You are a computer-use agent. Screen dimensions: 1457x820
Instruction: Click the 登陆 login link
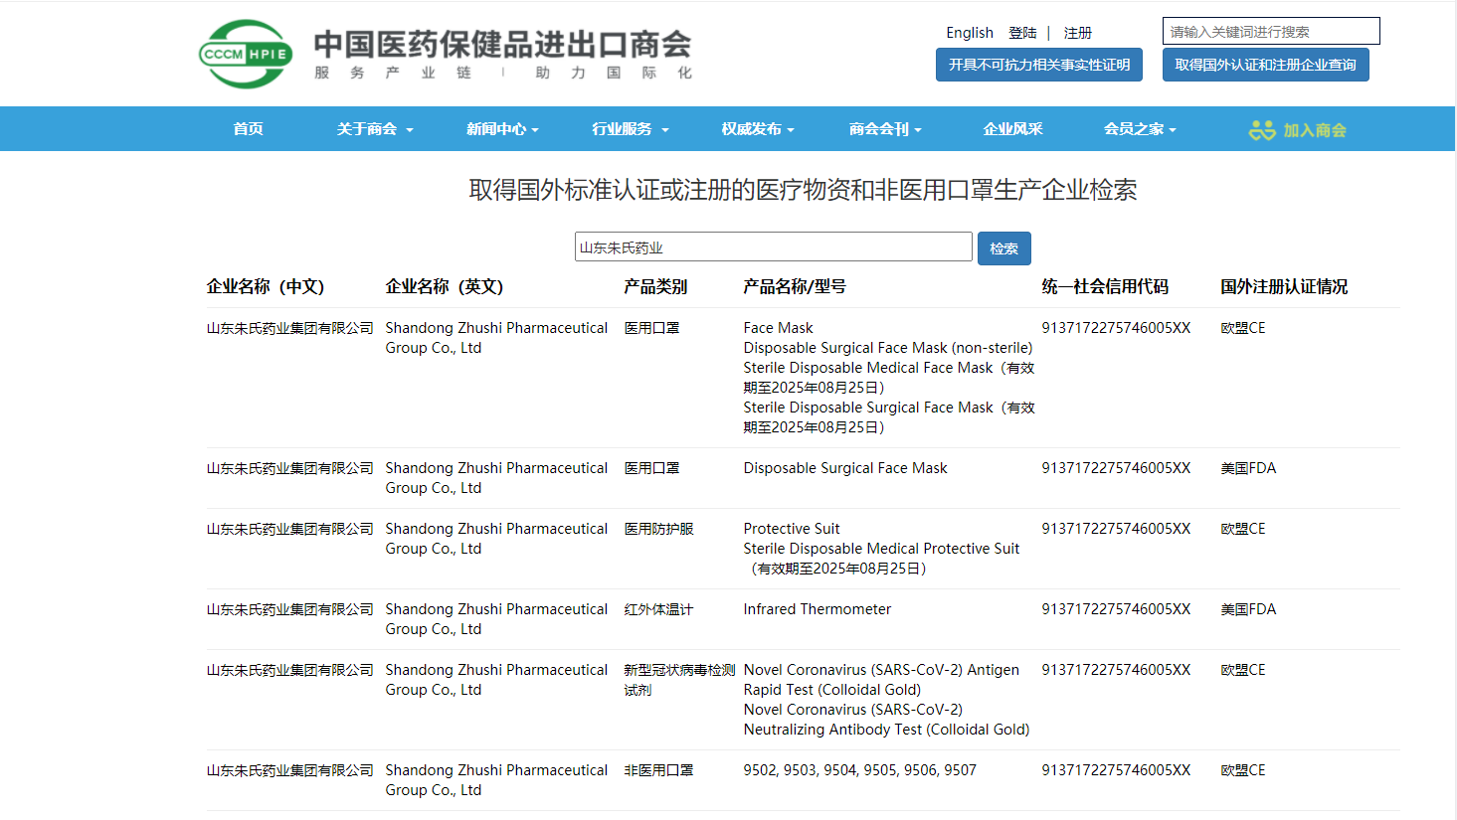[1022, 33]
